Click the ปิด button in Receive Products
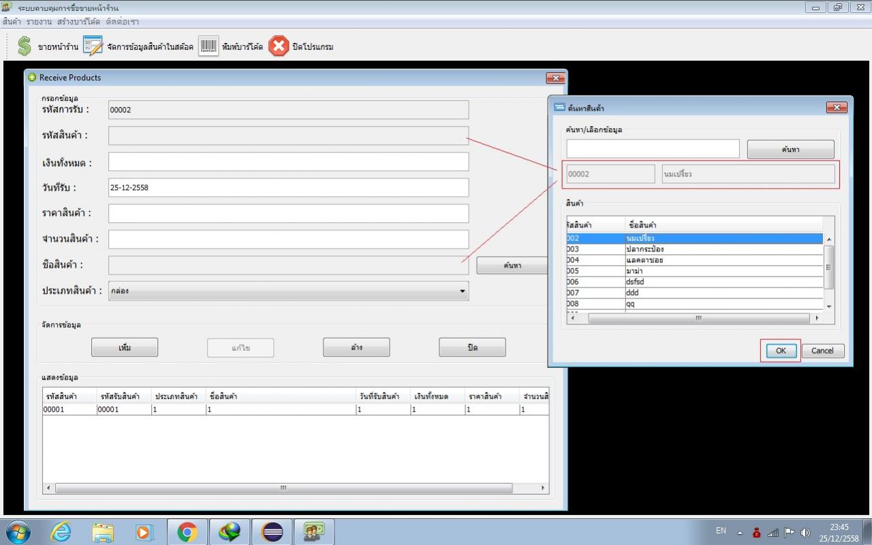The height and width of the screenshot is (545, 872). click(472, 347)
